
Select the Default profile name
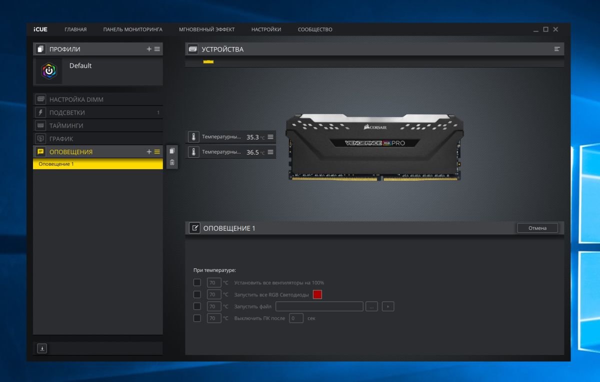coord(80,66)
